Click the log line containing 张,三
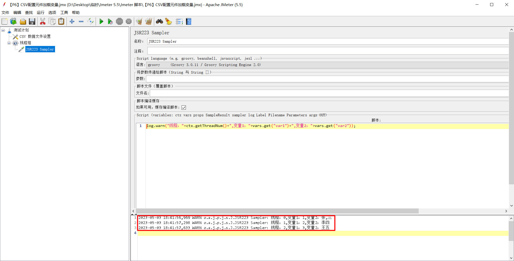Screen dimensions: 514x261 pyautogui.click(x=235, y=218)
